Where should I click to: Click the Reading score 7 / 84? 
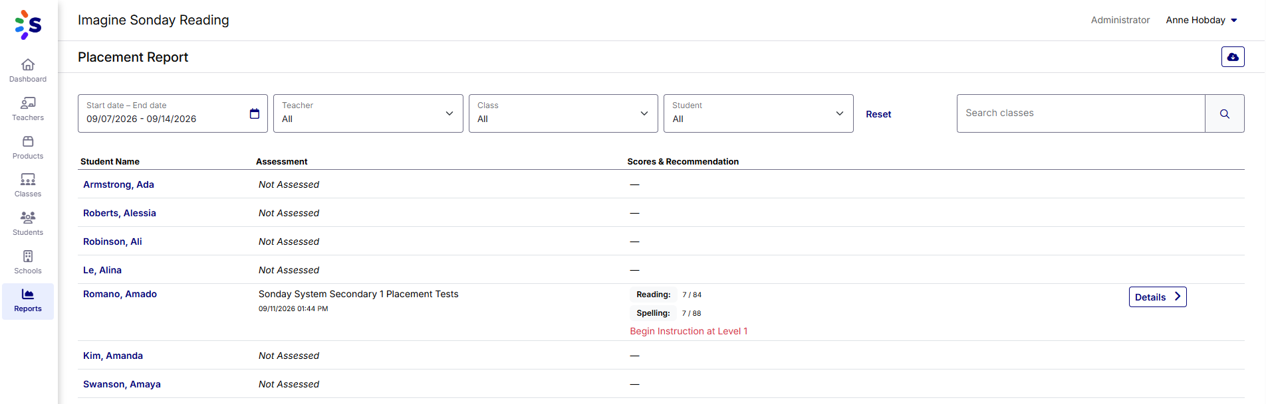coord(692,295)
